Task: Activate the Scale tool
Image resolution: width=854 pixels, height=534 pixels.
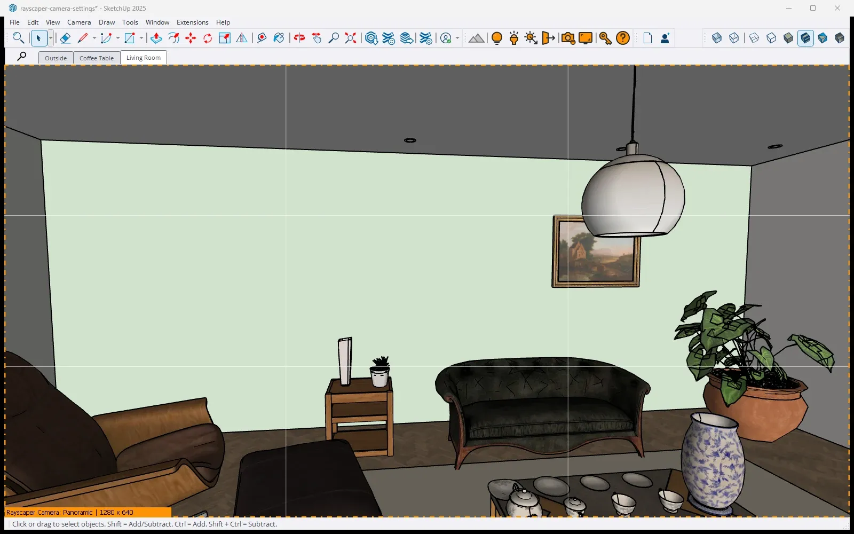Action: click(225, 38)
